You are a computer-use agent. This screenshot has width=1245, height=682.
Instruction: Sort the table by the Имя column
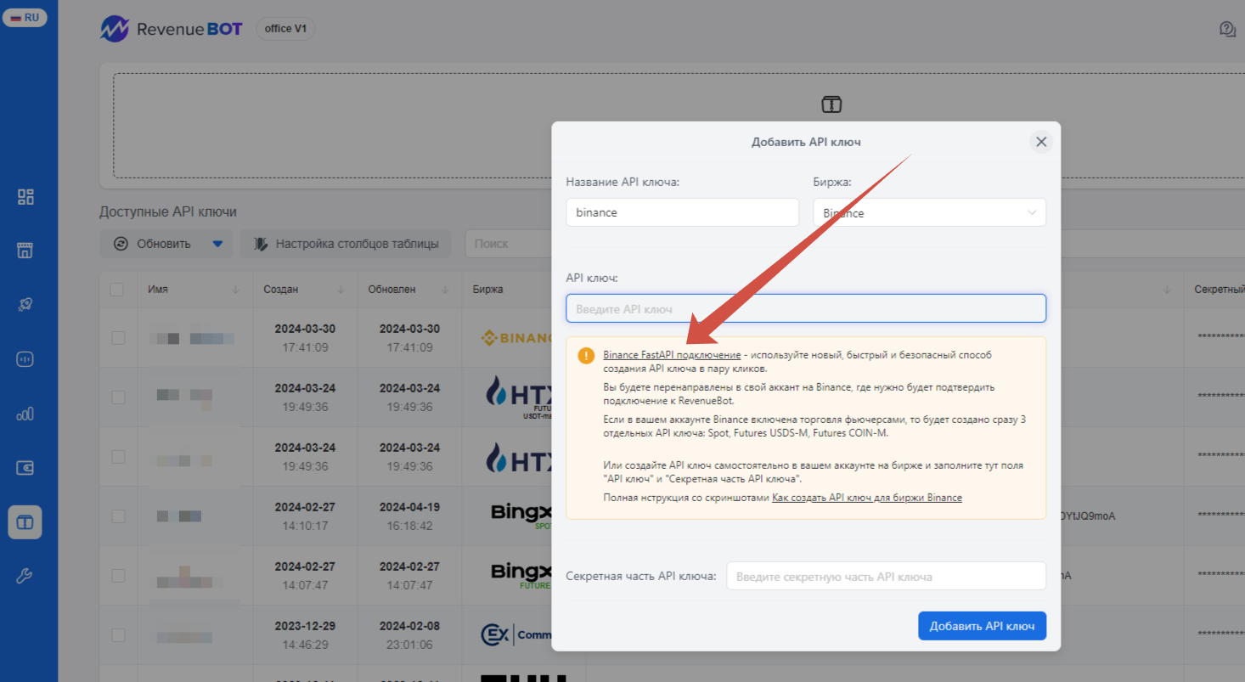click(235, 290)
